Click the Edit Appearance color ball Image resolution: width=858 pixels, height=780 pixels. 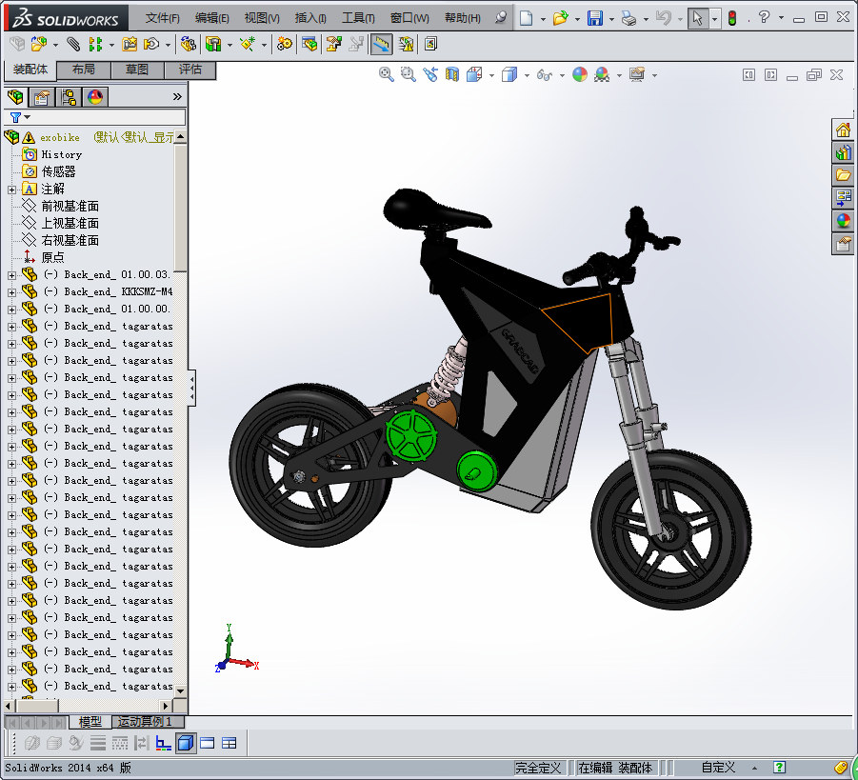pyautogui.click(x=580, y=74)
